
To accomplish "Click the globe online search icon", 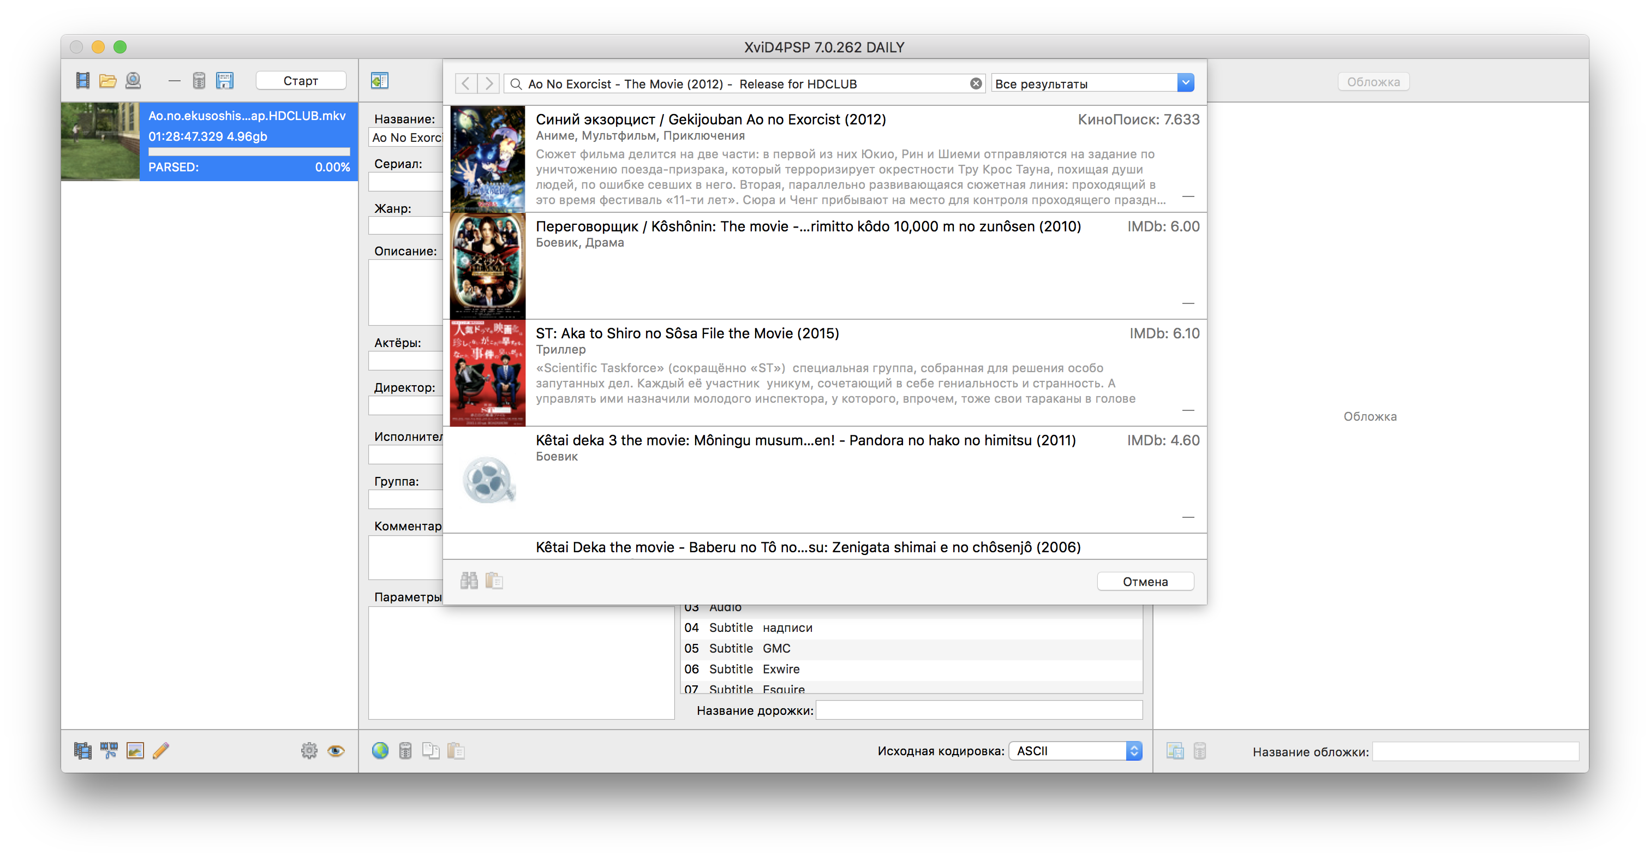I will 380,750.
